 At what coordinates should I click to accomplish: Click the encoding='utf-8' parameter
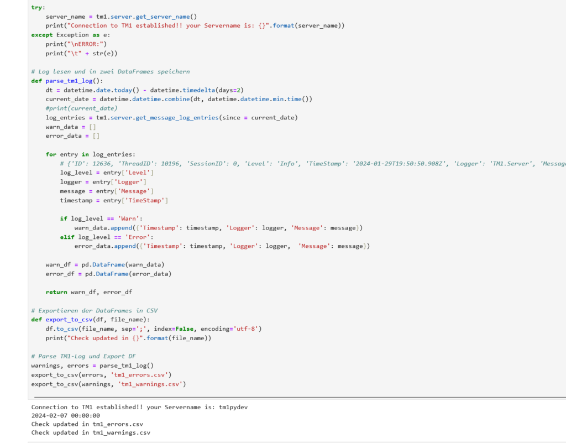tap(231, 329)
